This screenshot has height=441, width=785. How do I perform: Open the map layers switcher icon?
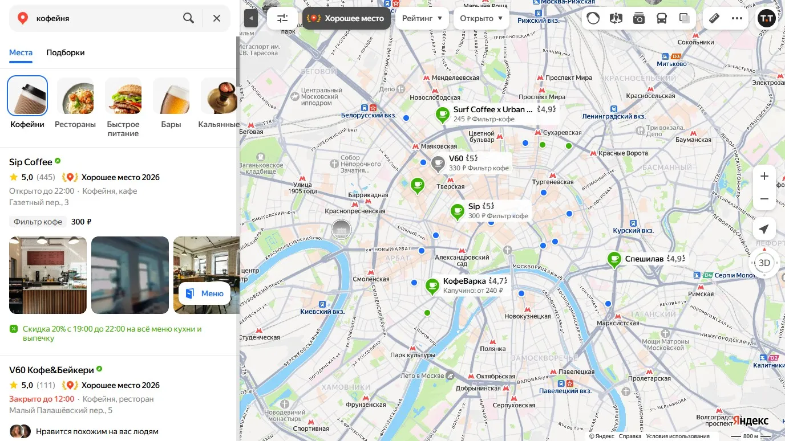(684, 18)
